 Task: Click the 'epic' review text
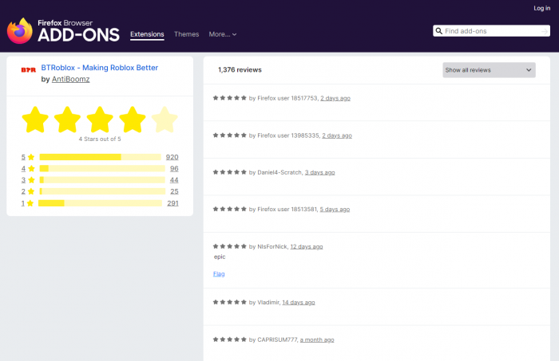[220, 257]
